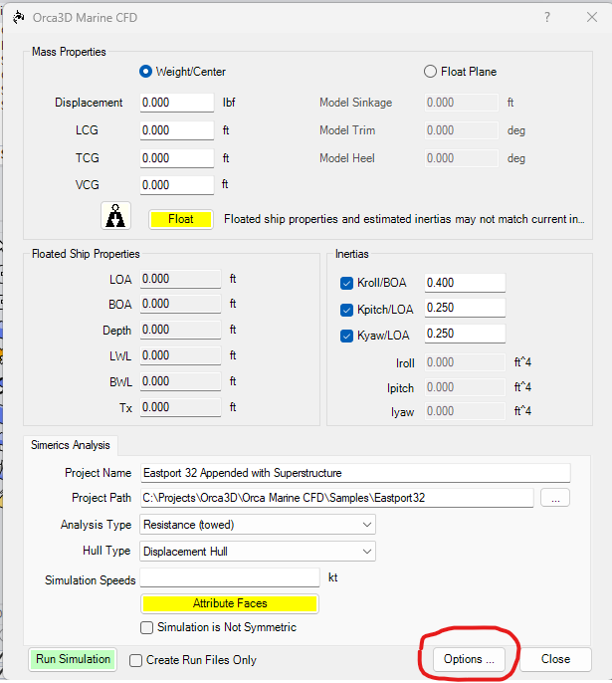Select the Weight/Center radio button
The height and width of the screenshot is (683, 612).
(x=145, y=72)
